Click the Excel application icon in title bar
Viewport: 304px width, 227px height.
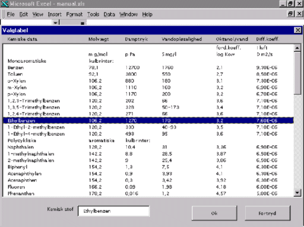[x=4, y=4]
